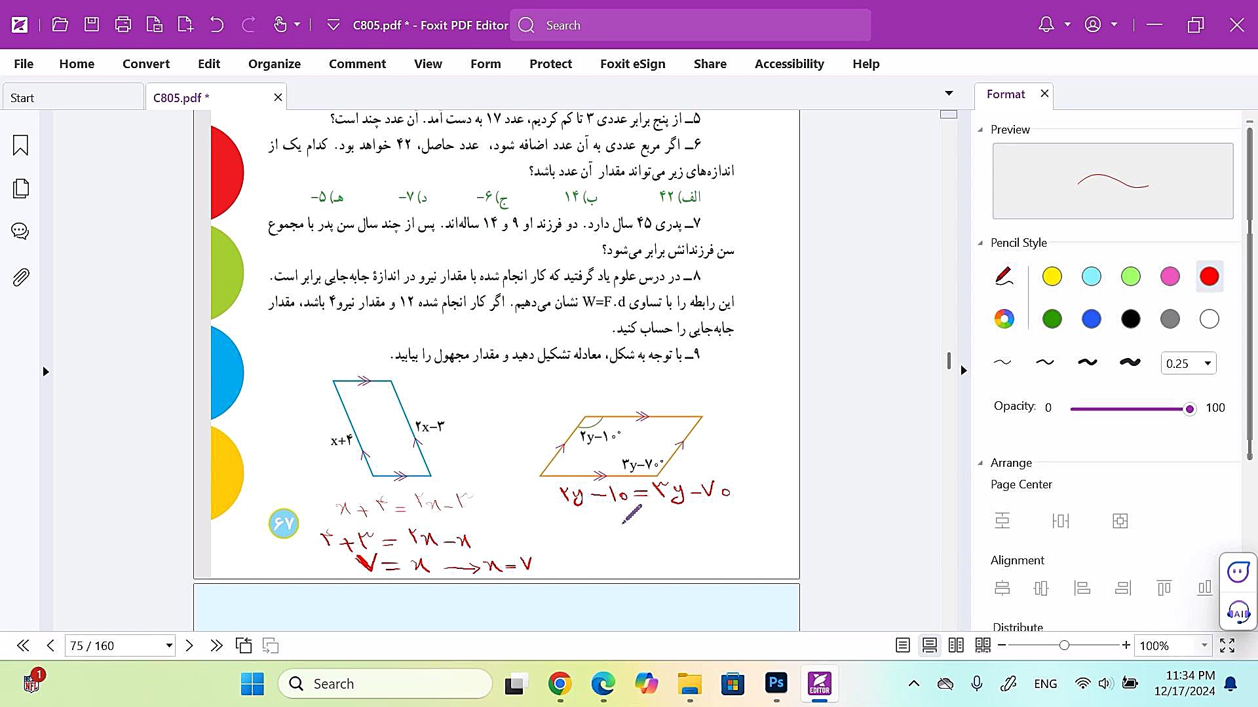Collapse the Pencil Style section
This screenshot has width=1258, height=707.
click(981, 243)
